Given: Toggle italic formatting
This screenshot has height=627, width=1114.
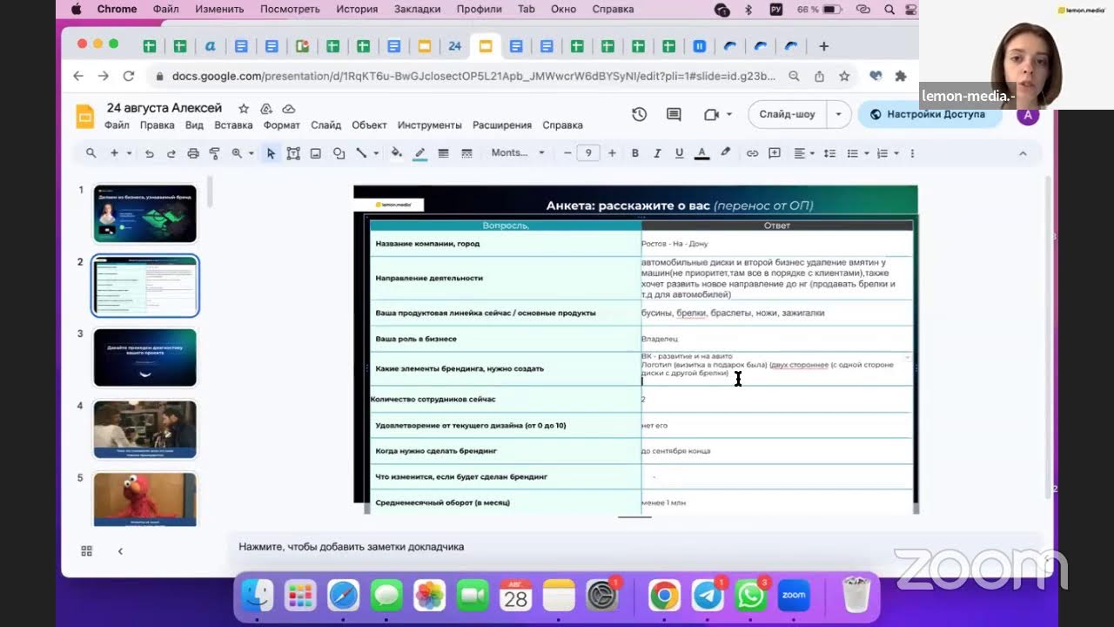Looking at the screenshot, I should tap(657, 153).
